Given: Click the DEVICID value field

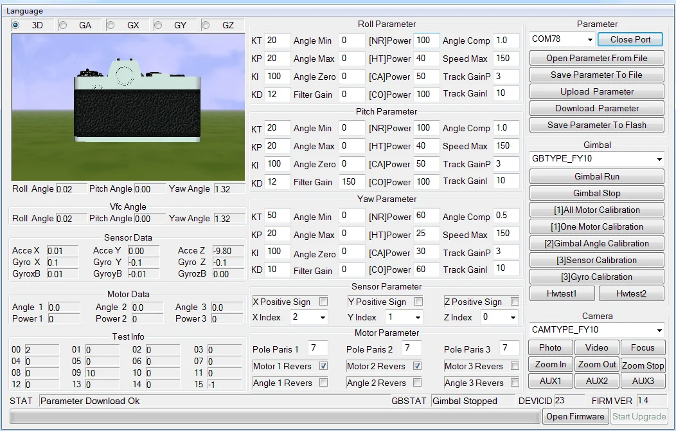Looking at the screenshot, I should (569, 401).
